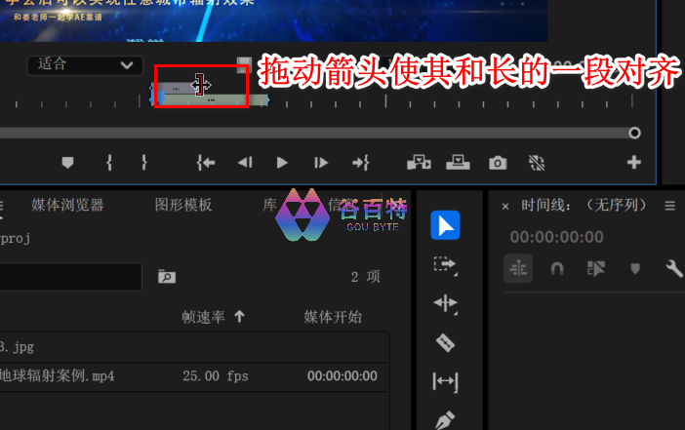
Task: Click the find-in-project folder search icon
Action: pos(167,277)
